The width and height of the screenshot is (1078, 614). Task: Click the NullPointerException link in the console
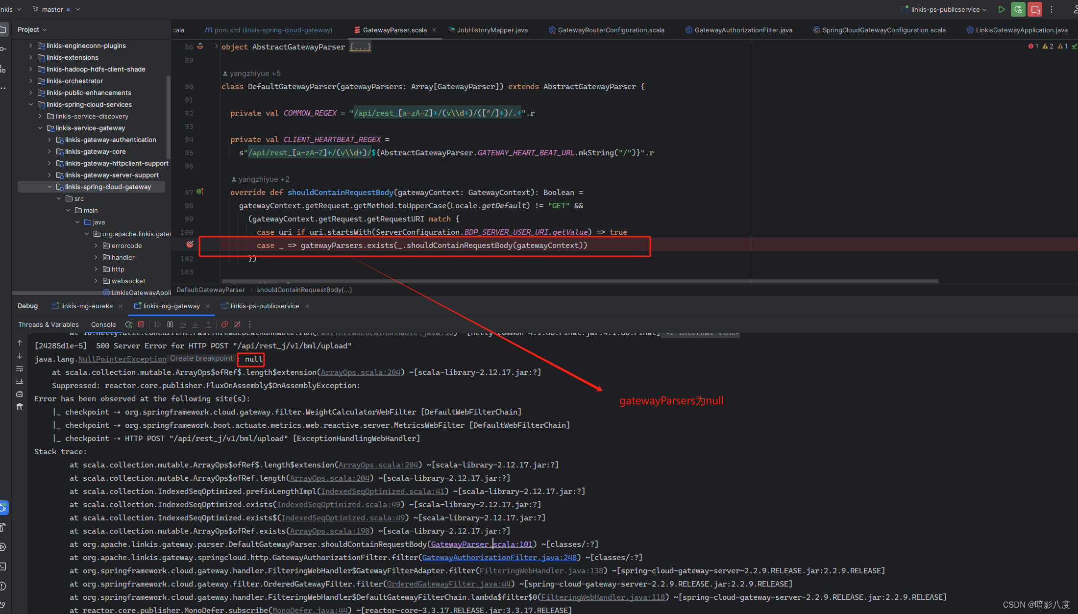(x=122, y=359)
